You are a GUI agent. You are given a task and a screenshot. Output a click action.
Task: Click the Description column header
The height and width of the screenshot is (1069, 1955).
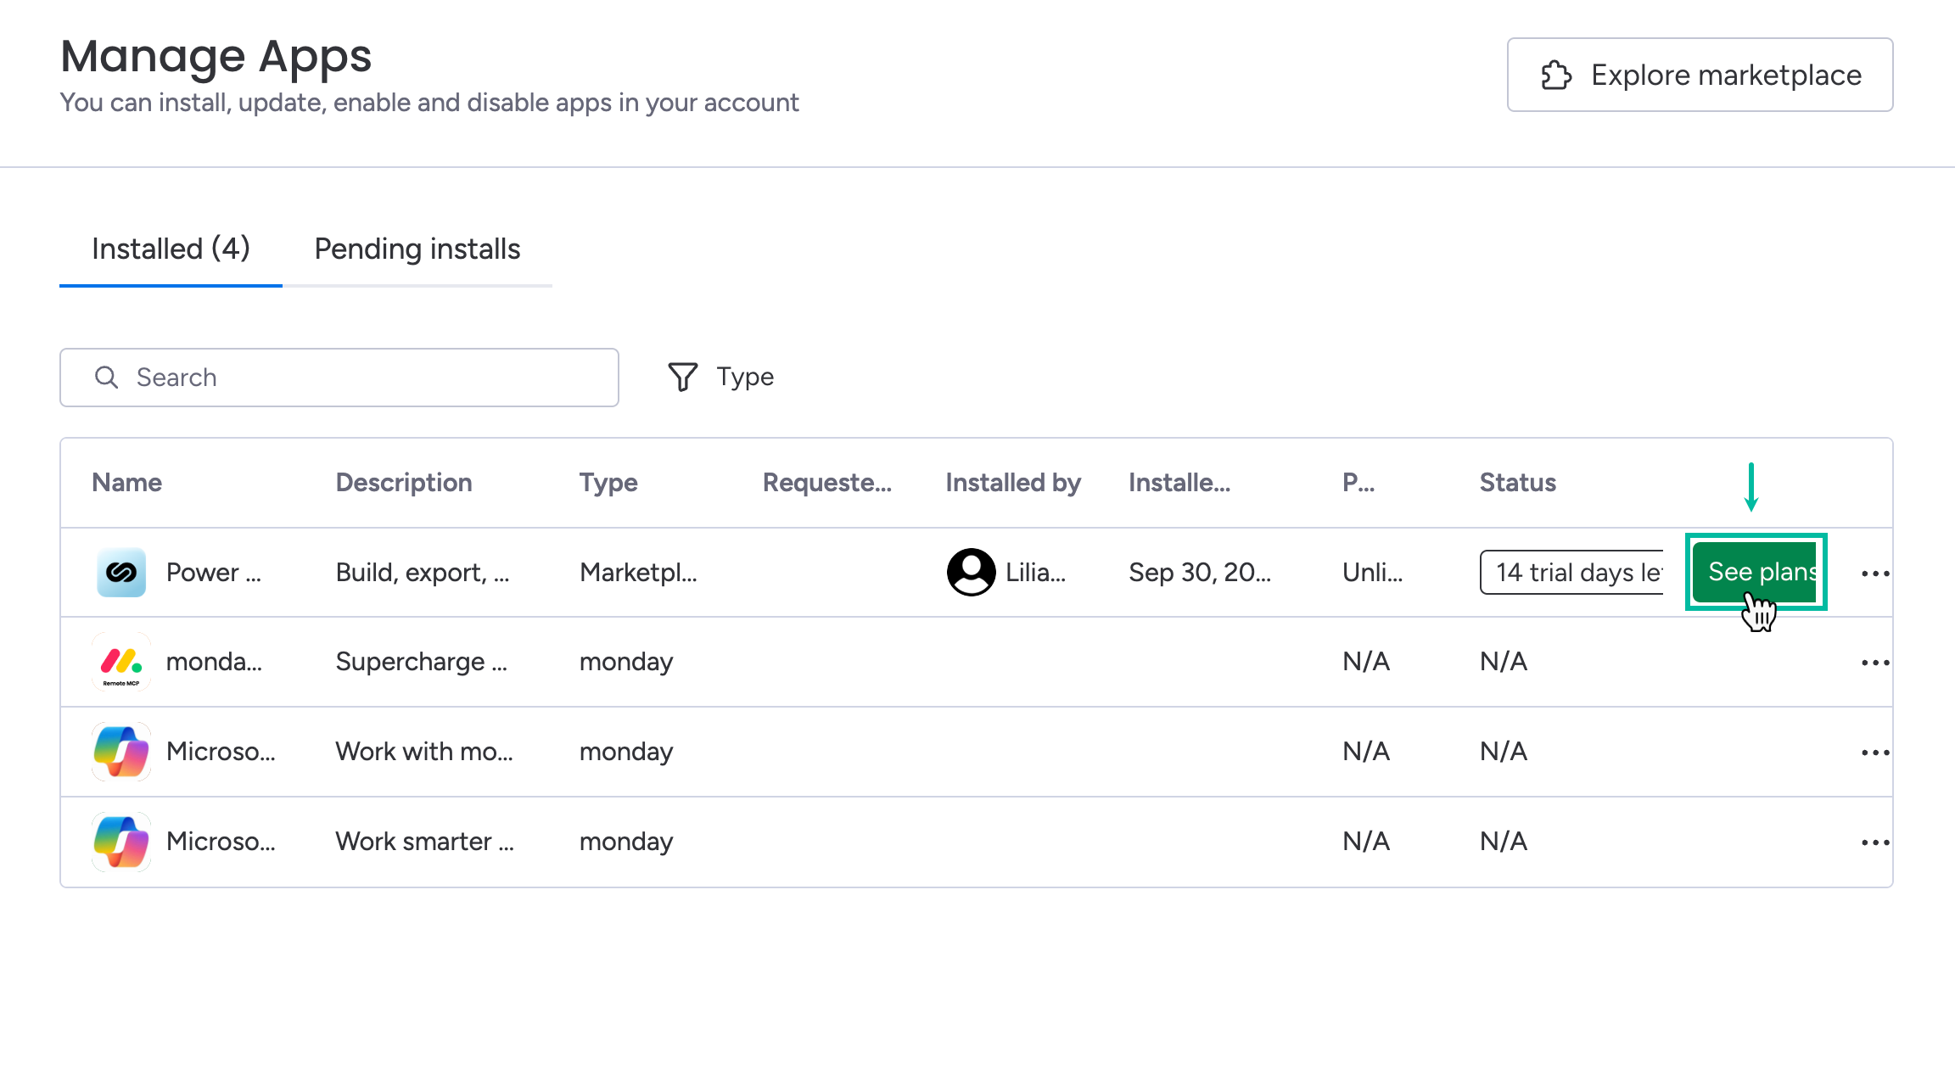tap(404, 483)
